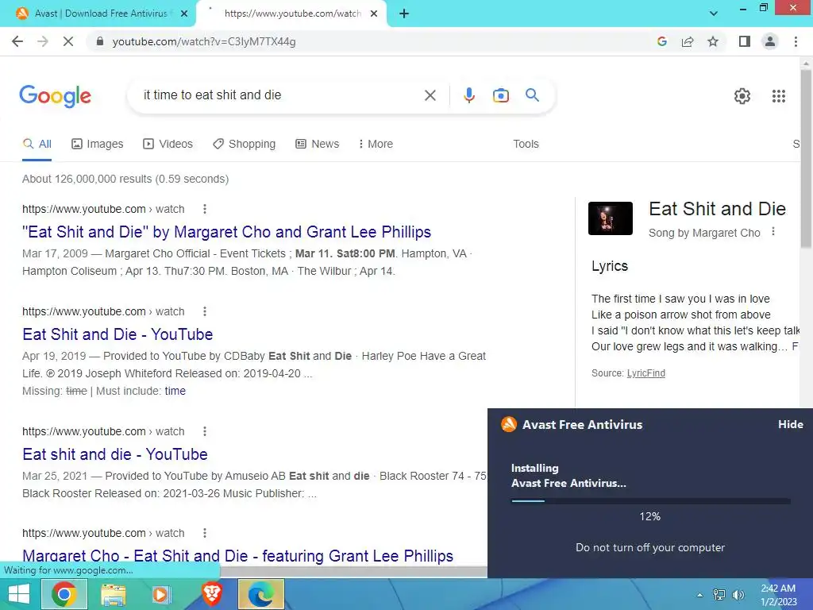Show hidden system tray icons
This screenshot has height=610, width=813.
[x=699, y=595]
